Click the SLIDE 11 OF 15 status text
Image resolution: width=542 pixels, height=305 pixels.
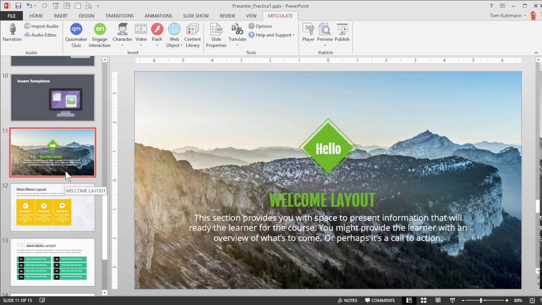point(17,300)
